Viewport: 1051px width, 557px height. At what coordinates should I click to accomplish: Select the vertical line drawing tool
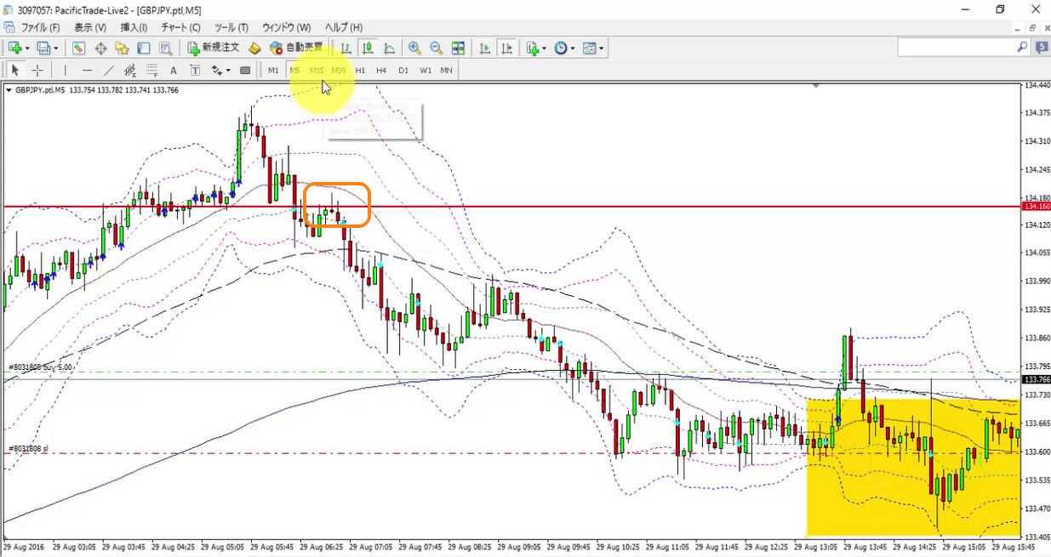66,71
